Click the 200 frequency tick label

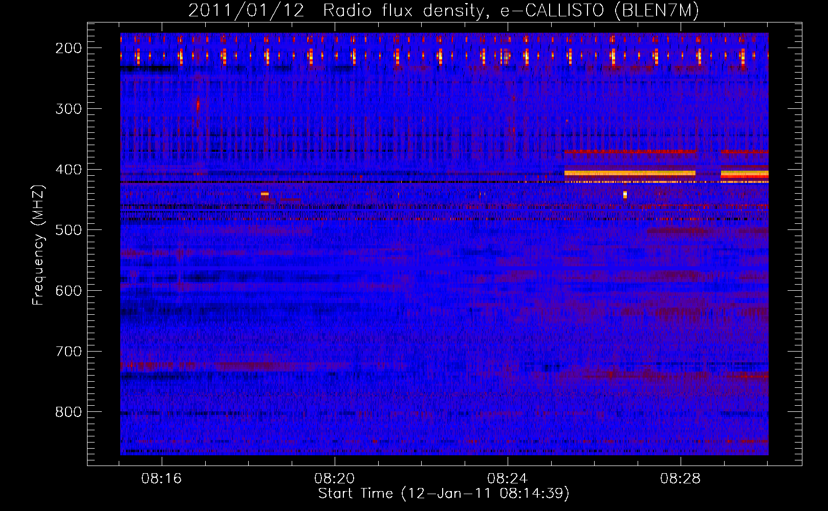(x=69, y=48)
